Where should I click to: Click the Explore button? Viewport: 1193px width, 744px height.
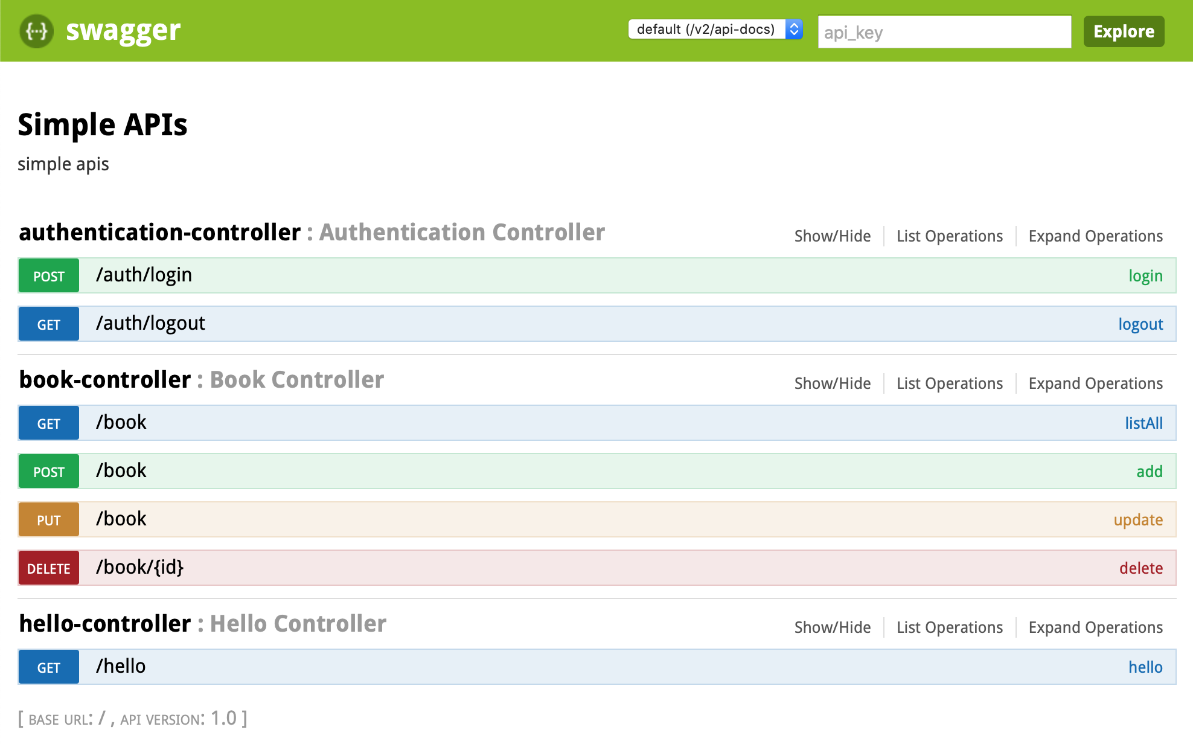1124,31
